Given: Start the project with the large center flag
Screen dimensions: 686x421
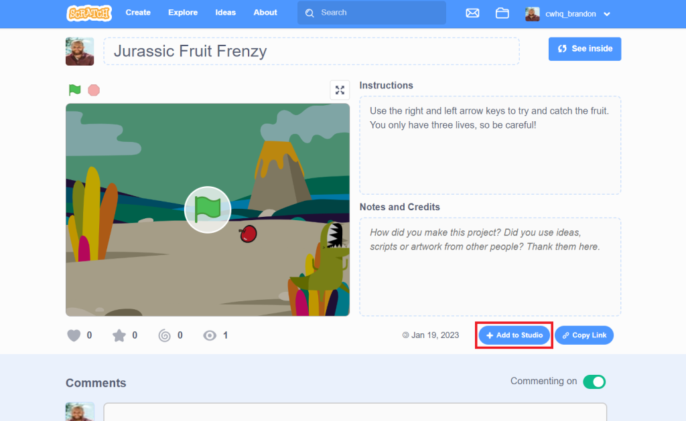Looking at the screenshot, I should point(208,210).
